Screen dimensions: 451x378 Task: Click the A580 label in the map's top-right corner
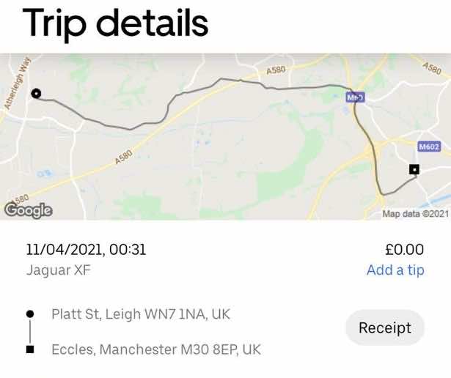point(433,67)
